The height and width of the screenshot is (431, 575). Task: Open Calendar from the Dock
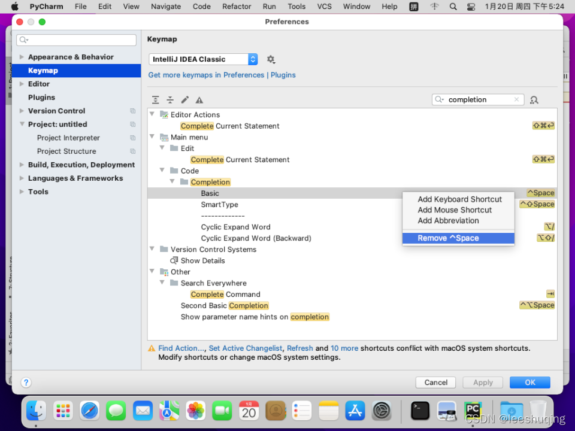point(249,410)
